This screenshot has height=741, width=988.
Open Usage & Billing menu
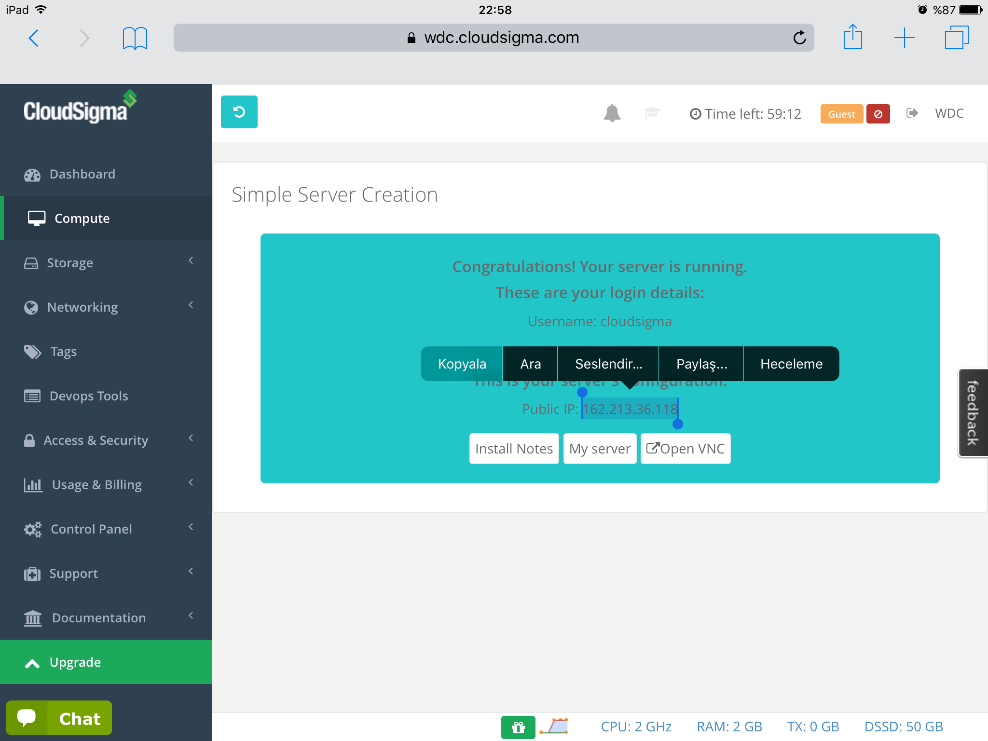tap(106, 485)
